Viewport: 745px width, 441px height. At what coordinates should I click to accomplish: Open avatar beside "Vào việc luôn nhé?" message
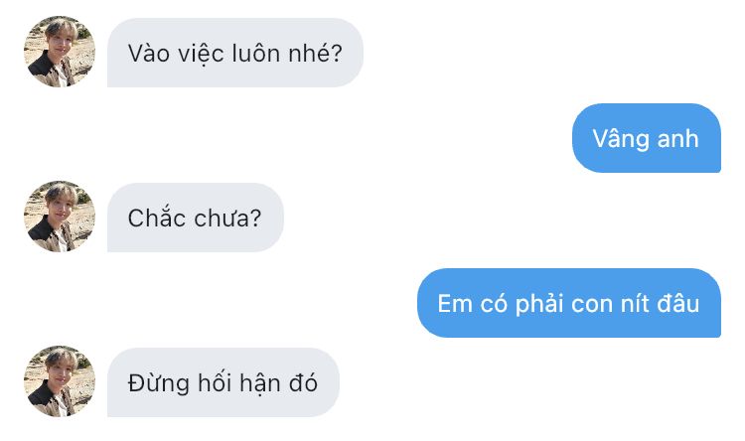tap(60, 52)
